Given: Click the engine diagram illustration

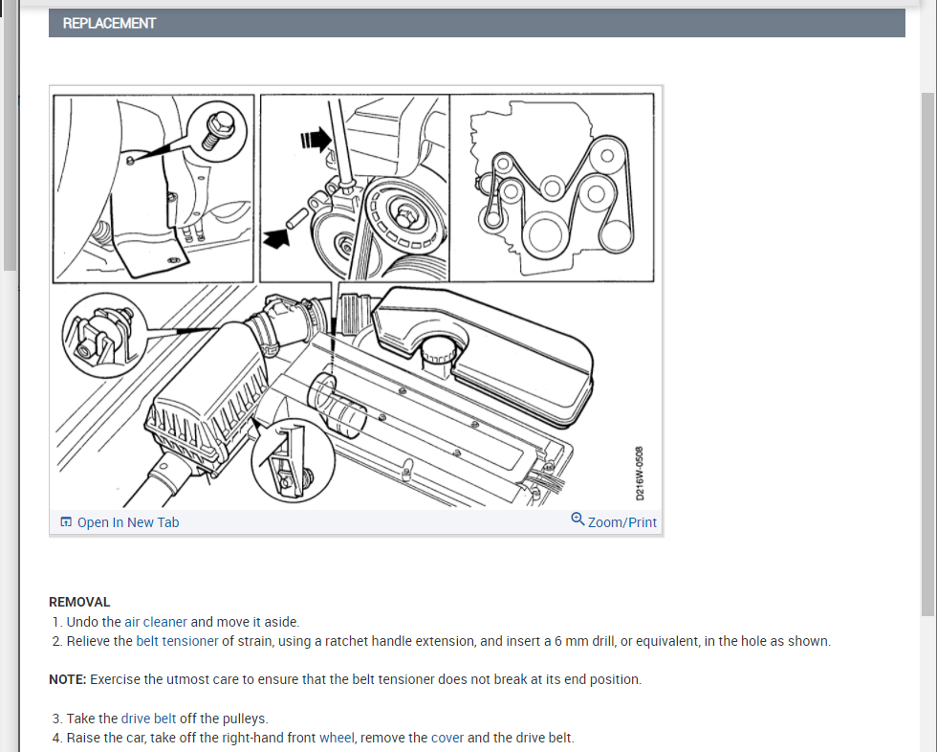Looking at the screenshot, I should [x=354, y=299].
